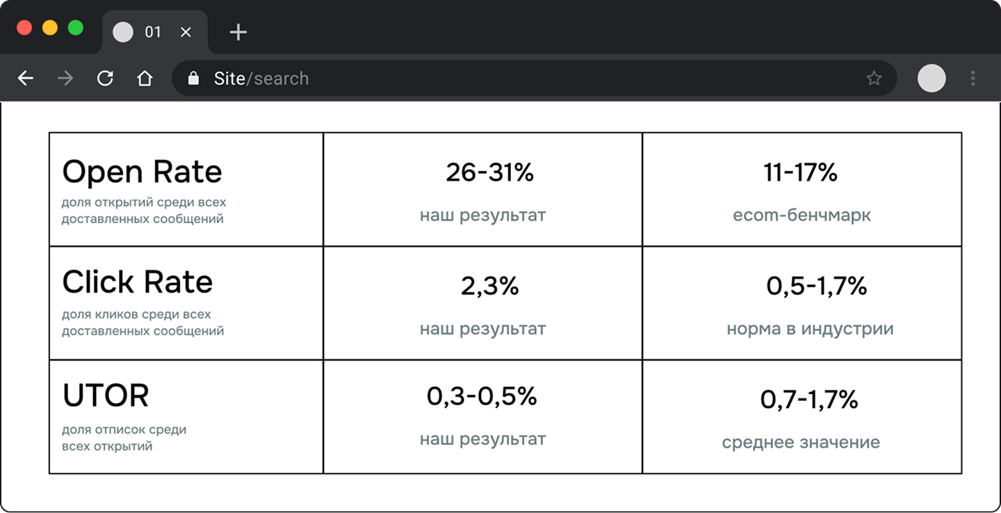Close the tab labeled 01
Viewport: 1001px width, 513px height.
point(186,32)
